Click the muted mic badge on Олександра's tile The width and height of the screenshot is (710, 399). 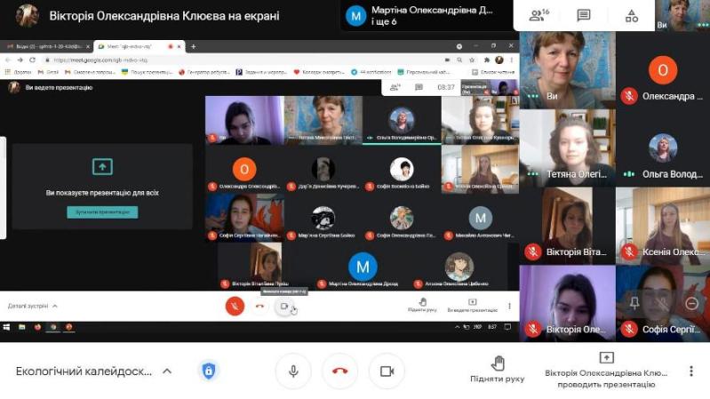tap(629, 96)
